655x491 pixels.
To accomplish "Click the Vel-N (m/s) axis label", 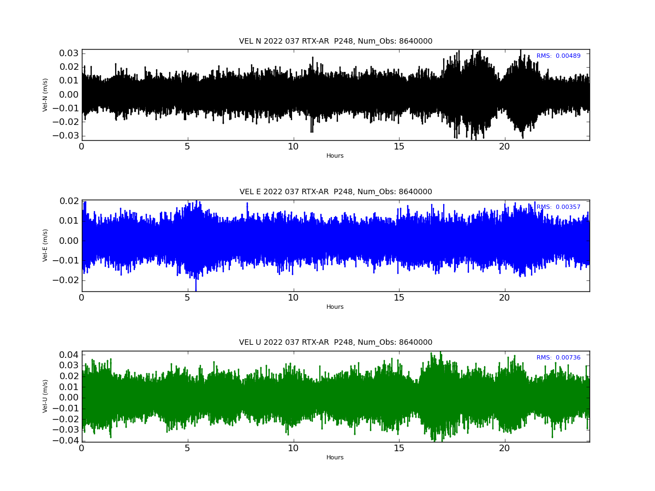I will [46, 95].
